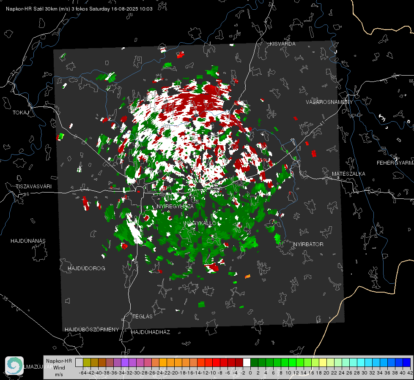
Task: Click the swirl logo icon in the corner
Action: [14, 366]
